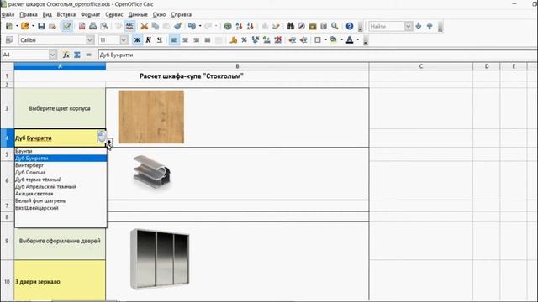Open the Файл menu
Viewport: 538px width, 302px height.
pyautogui.click(x=8, y=15)
